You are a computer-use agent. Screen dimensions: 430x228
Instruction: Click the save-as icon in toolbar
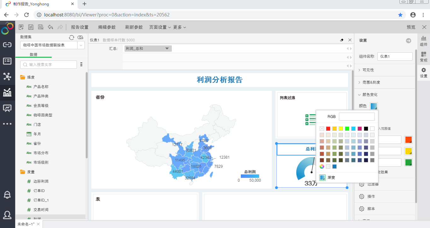tap(41, 27)
